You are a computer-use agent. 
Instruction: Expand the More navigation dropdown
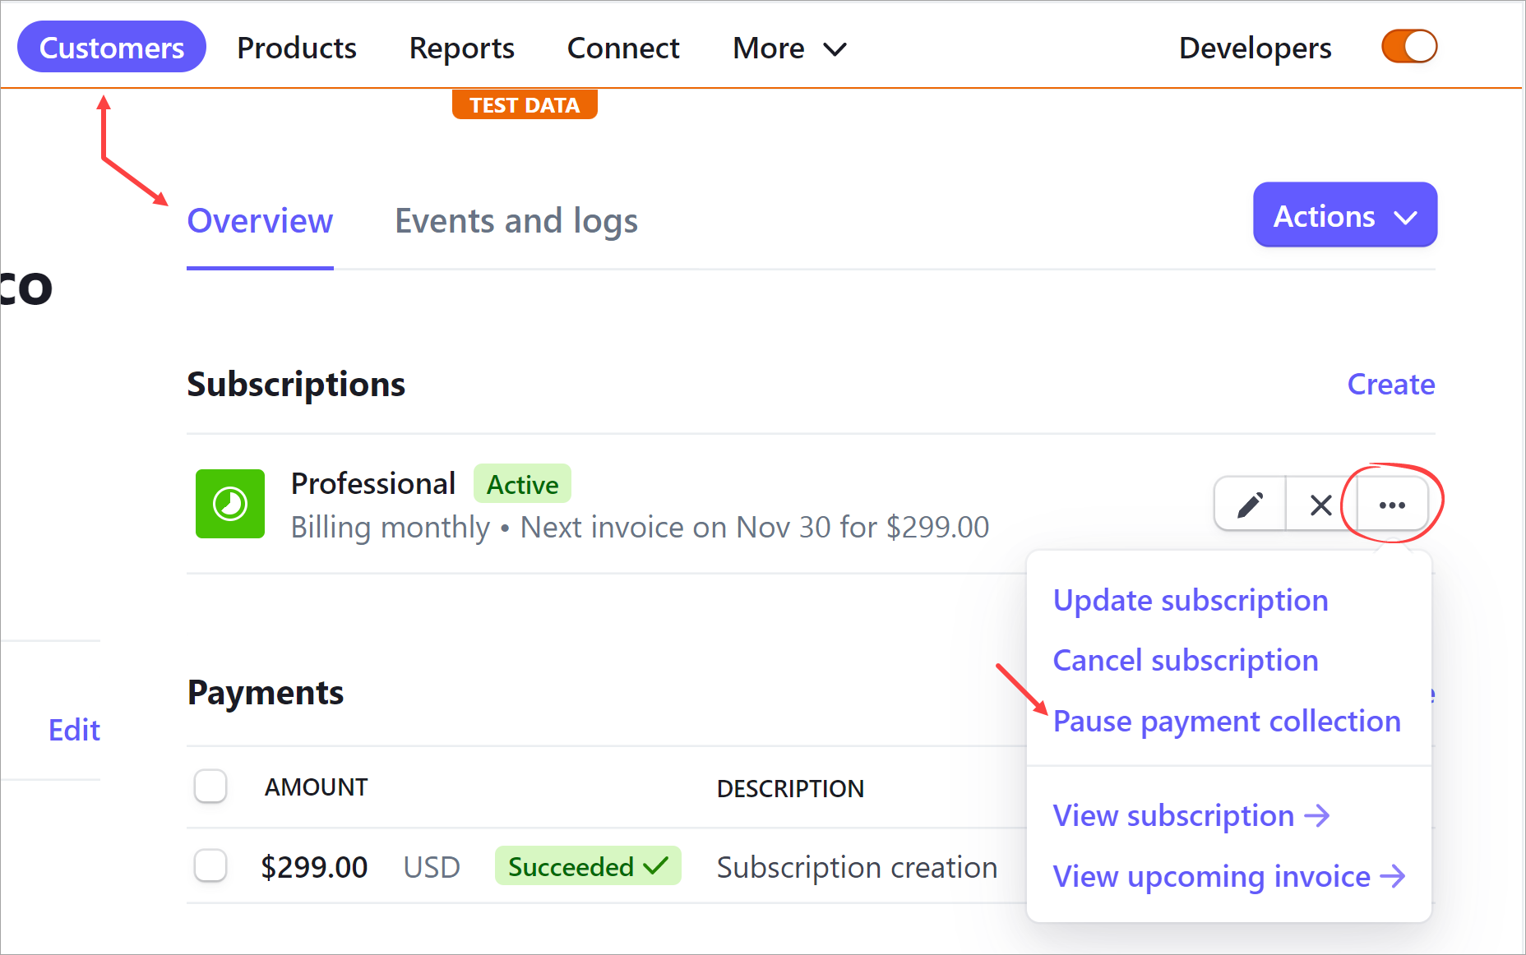[x=788, y=48]
